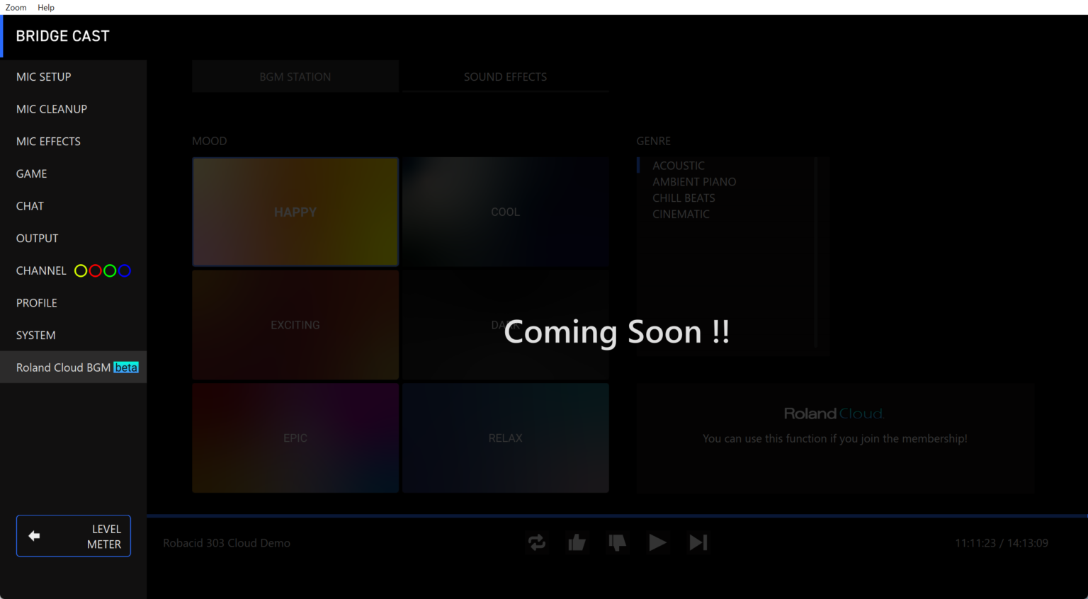Start playback with the play button
This screenshot has height=599, width=1088.
[x=657, y=542]
